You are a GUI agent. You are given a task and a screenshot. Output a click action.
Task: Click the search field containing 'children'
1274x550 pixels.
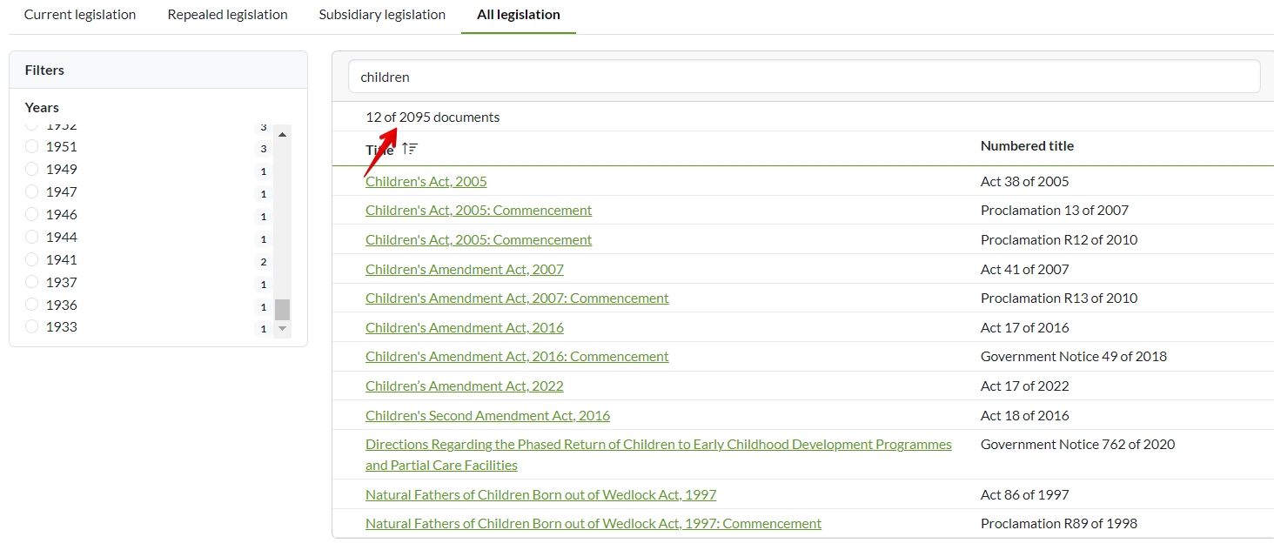[x=804, y=77]
